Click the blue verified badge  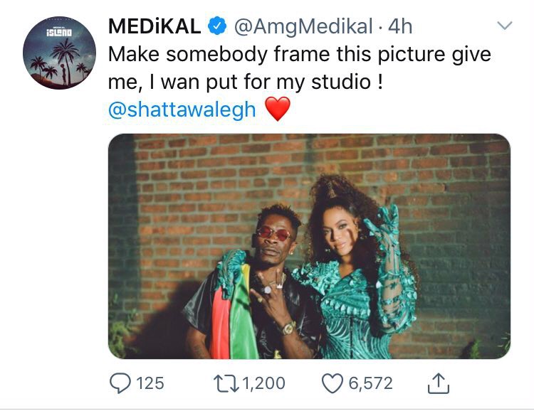[x=216, y=27]
